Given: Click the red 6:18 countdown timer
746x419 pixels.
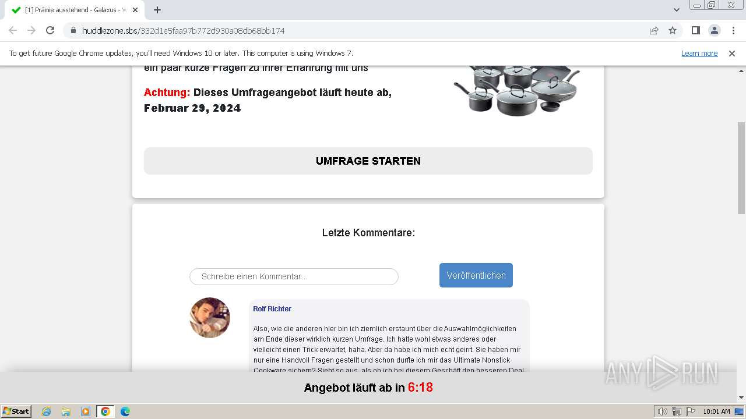Looking at the screenshot, I should [420, 388].
